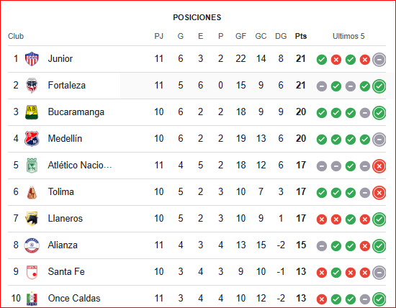Click the Medellín club shield icon
Viewport: 396px width, 308px height.
click(32, 139)
